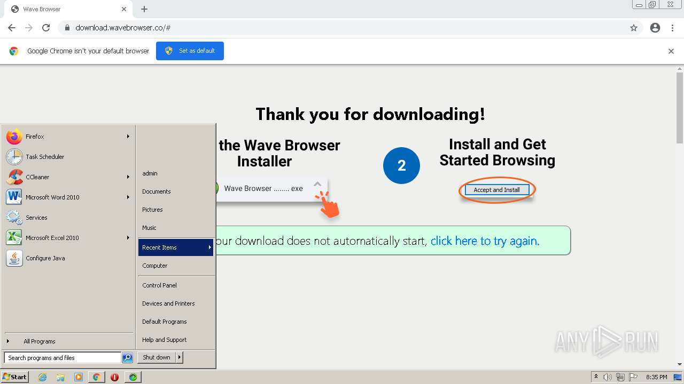The width and height of the screenshot is (684, 384).
Task: Open Music from Start menu
Action: tap(176, 228)
